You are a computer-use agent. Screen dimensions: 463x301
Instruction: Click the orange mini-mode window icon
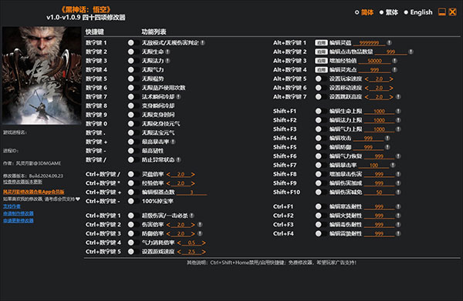pyautogui.click(x=441, y=12)
